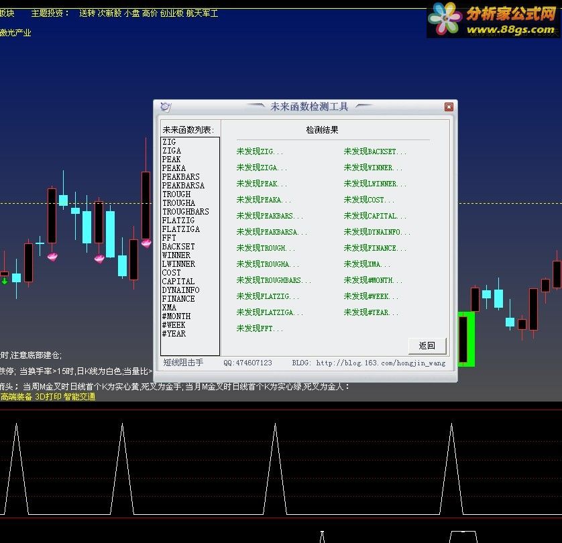Click the 返回 button in the dialog

(x=427, y=346)
